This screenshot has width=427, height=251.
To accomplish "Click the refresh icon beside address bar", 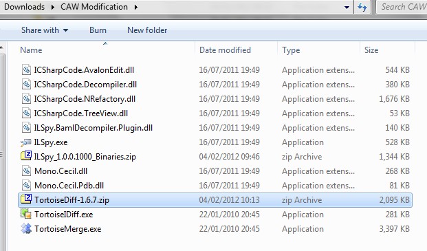I will 362,7.
